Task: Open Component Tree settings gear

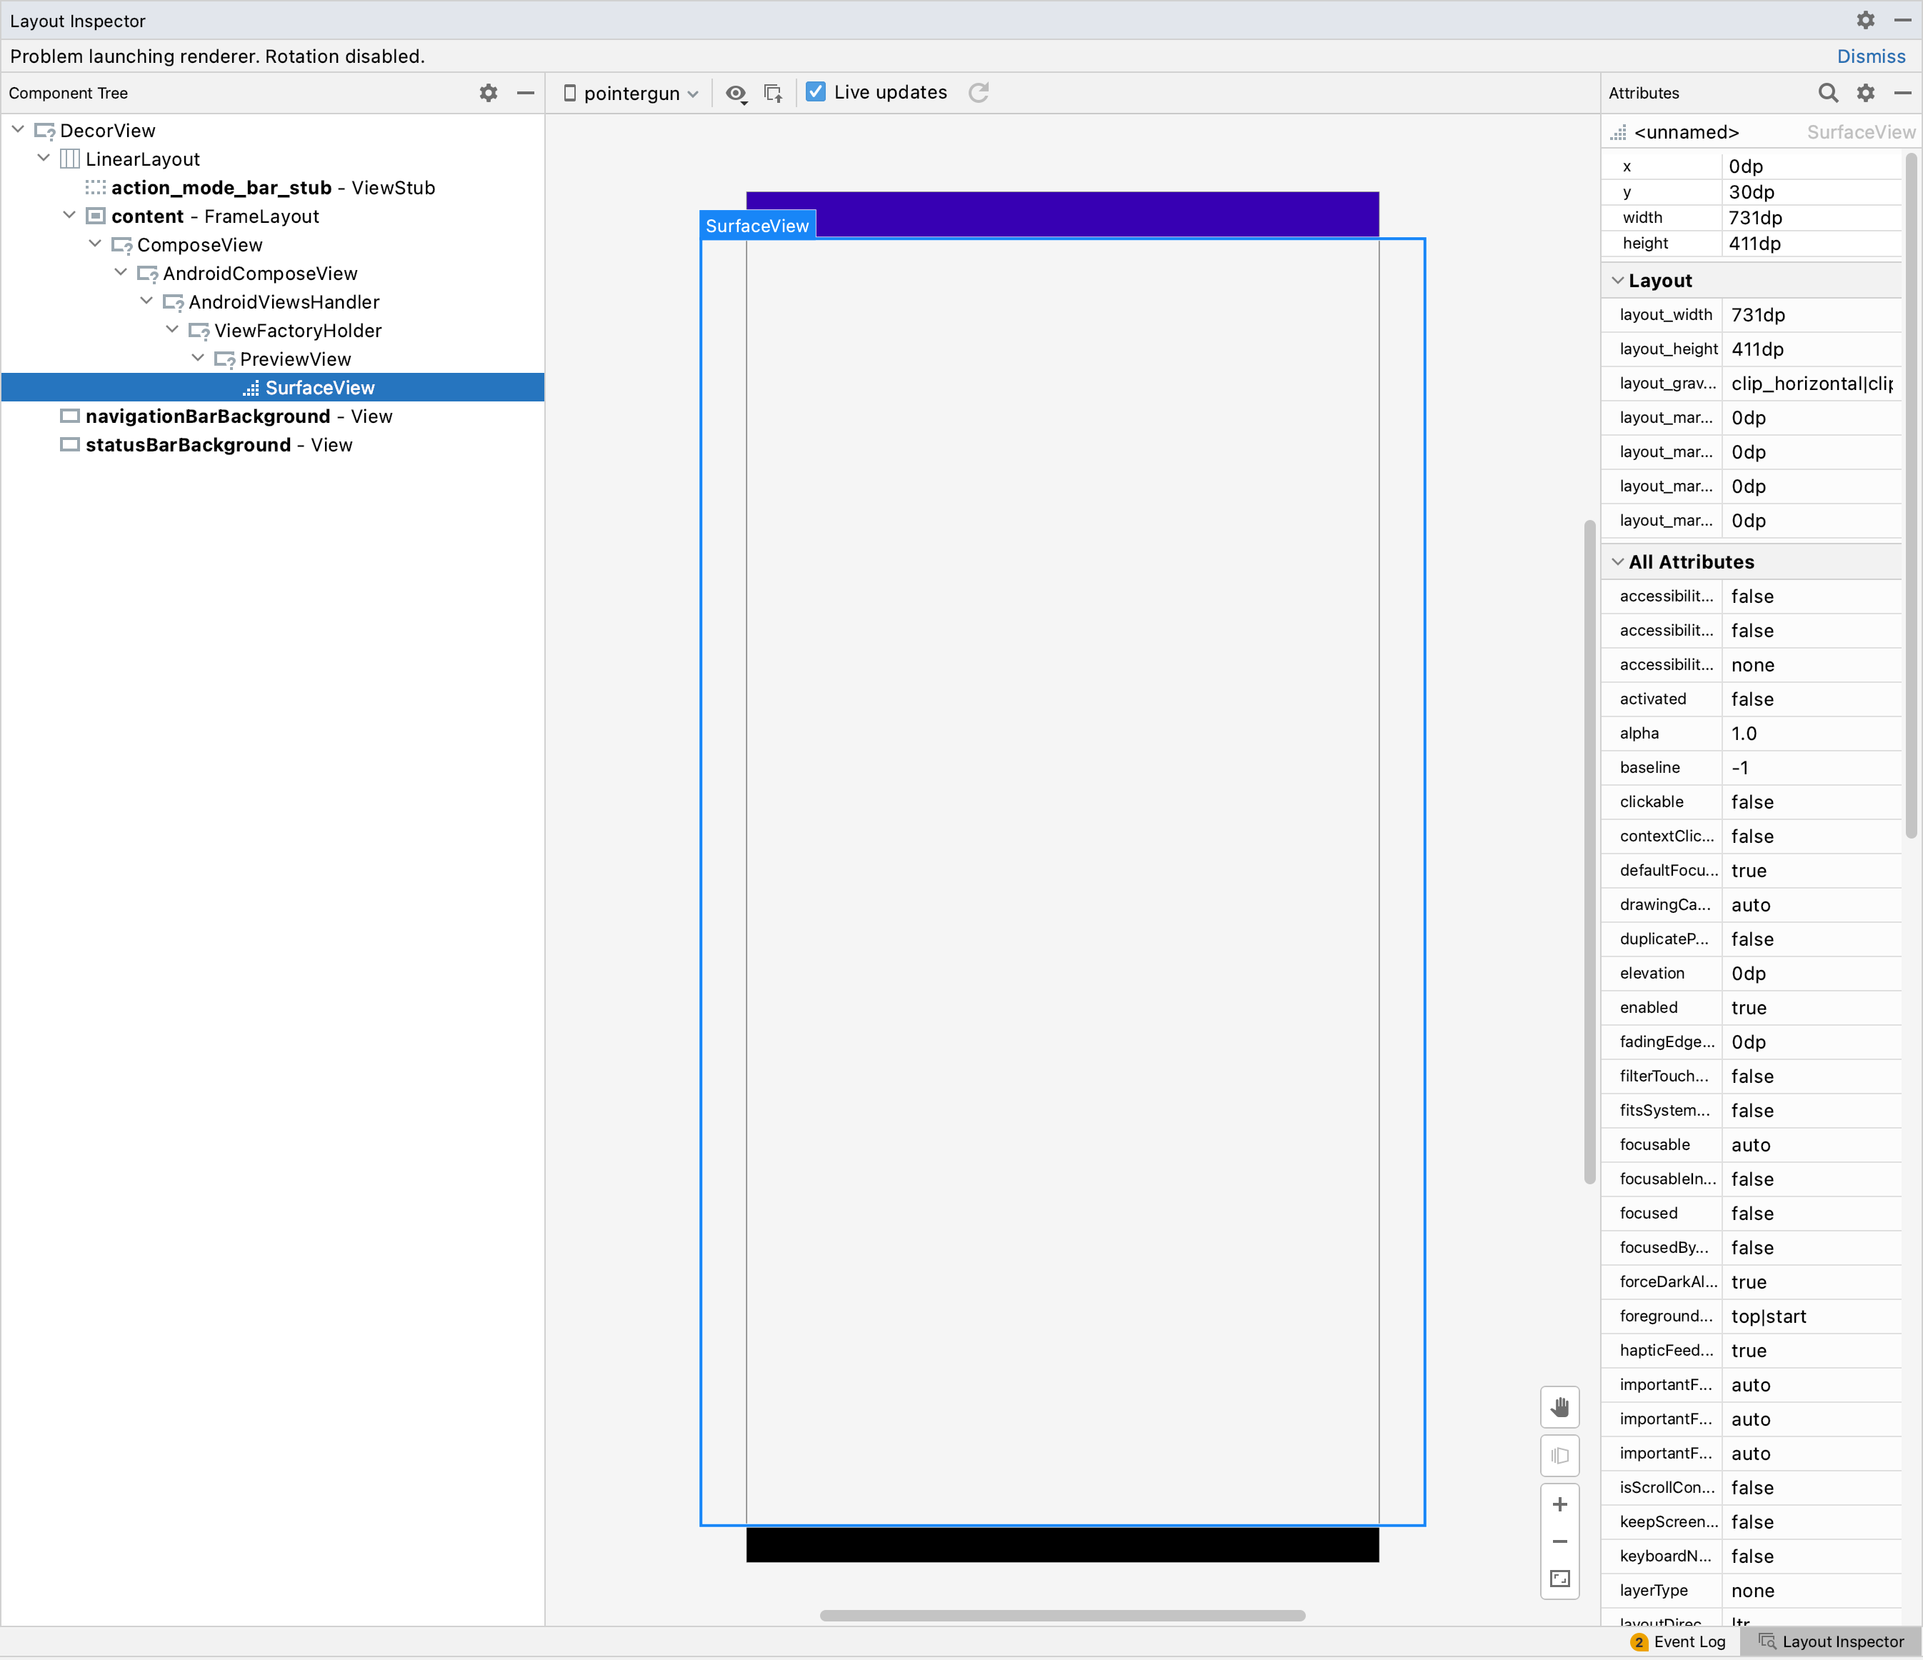Action: (x=488, y=93)
